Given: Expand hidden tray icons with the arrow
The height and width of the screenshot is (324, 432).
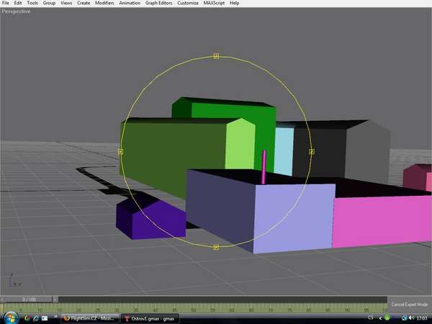Looking at the screenshot, I should point(380,318).
